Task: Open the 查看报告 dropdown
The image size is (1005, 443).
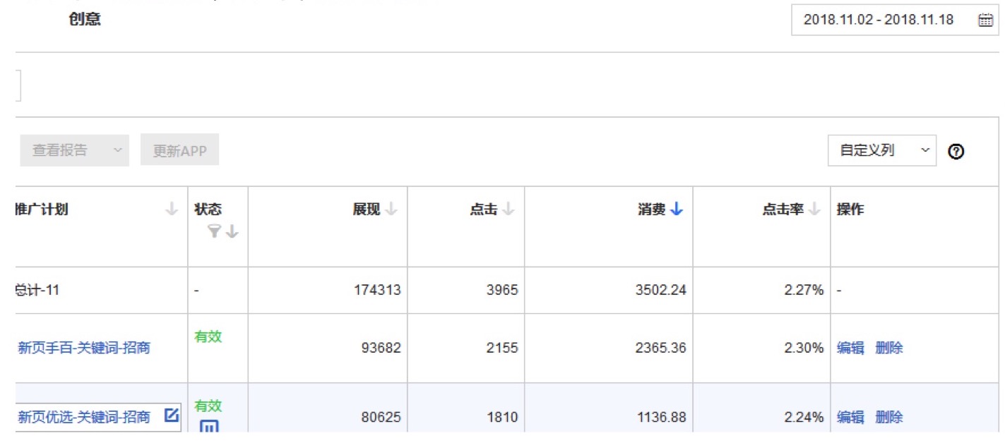Action: pos(74,150)
